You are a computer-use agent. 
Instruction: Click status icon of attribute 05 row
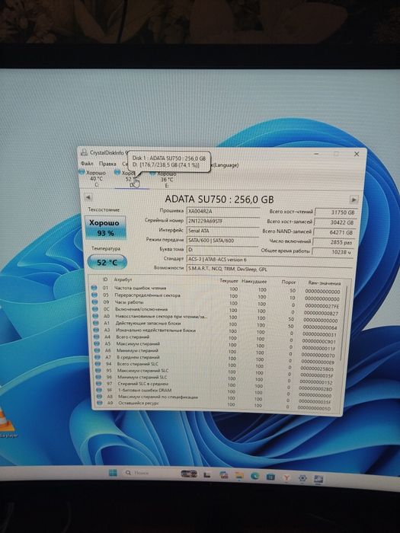coord(94,295)
